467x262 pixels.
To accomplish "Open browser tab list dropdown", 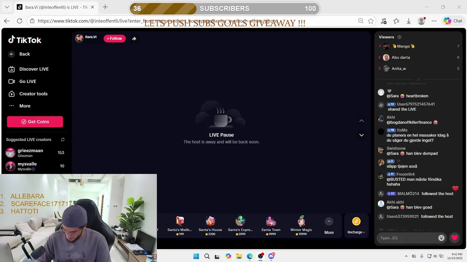I will click(7, 7).
